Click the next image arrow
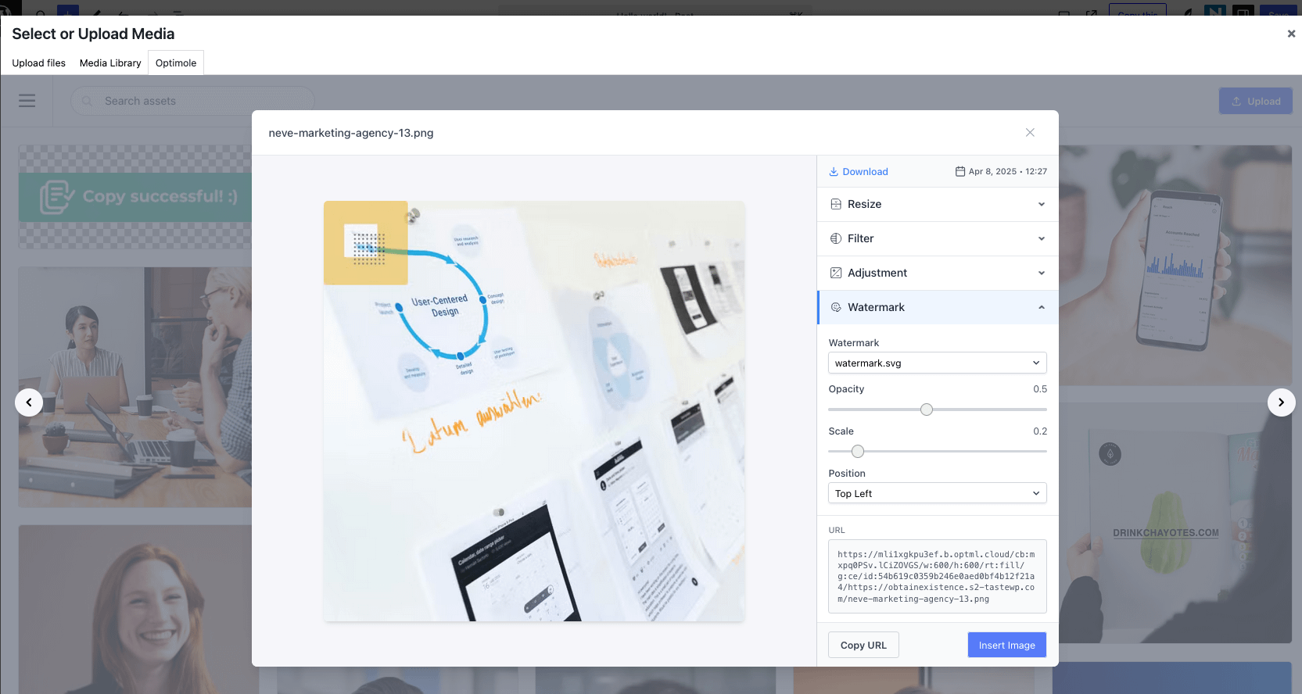The height and width of the screenshot is (694, 1302). click(x=1281, y=402)
